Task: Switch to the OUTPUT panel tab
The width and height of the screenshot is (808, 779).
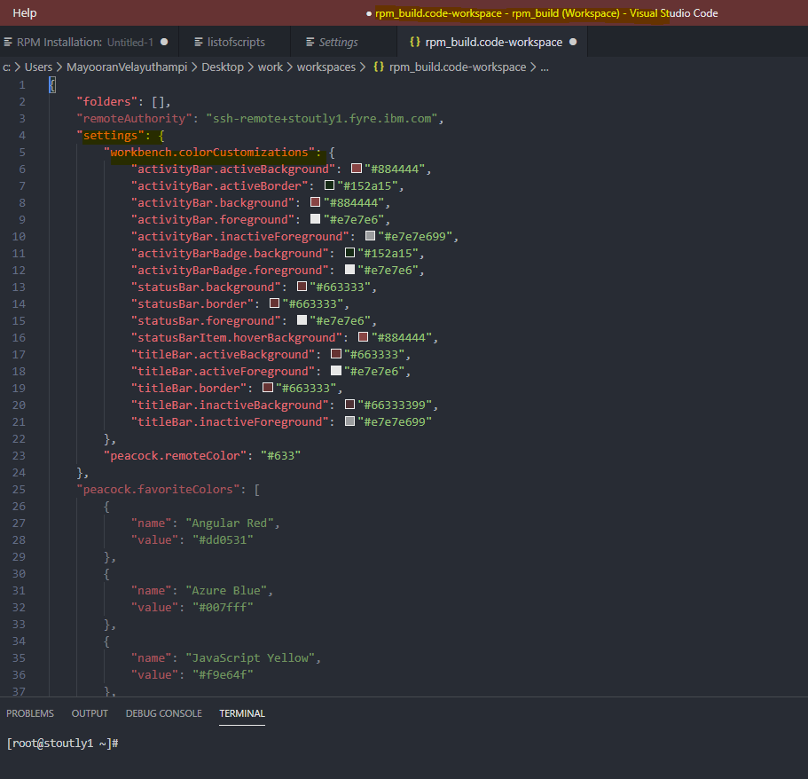Action: pyautogui.click(x=90, y=713)
